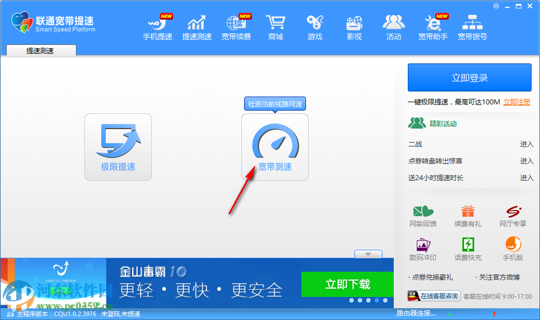Click 进入 next to 二战
Image resolution: width=540 pixels, height=320 pixels.
[x=526, y=144]
